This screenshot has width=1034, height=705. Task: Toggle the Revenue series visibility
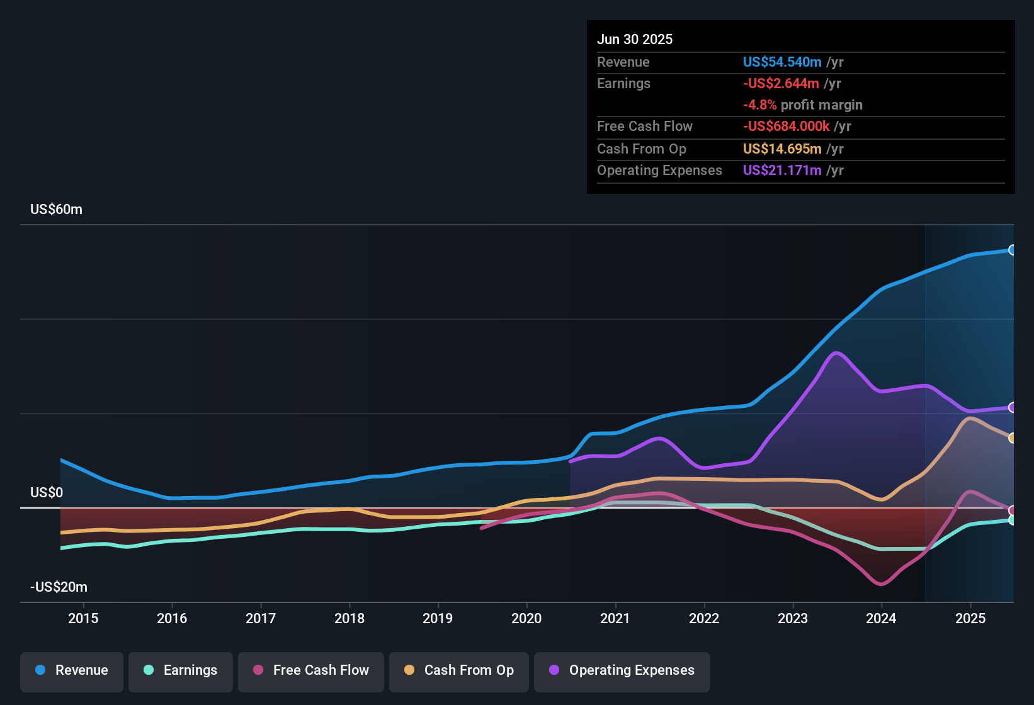click(71, 670)
